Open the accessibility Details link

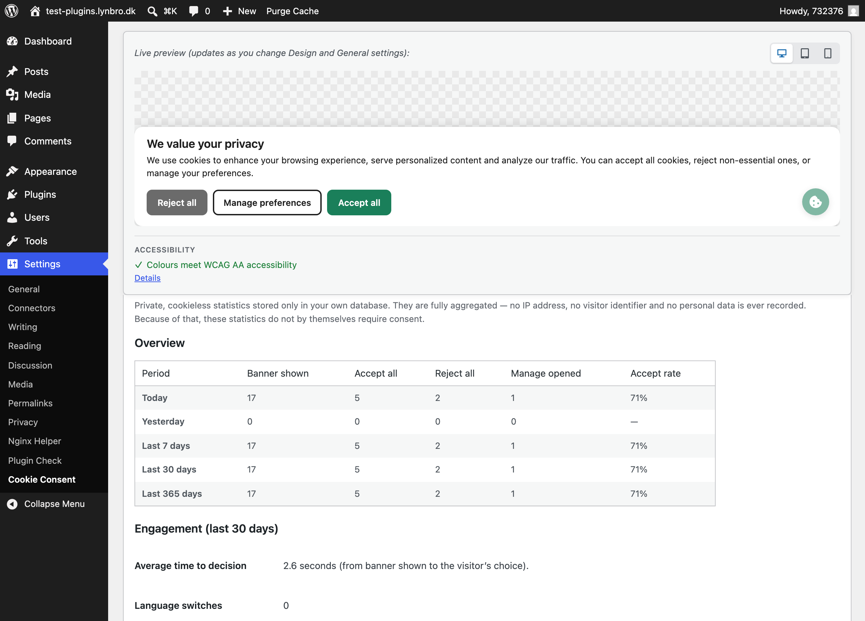tap(148, 278)
